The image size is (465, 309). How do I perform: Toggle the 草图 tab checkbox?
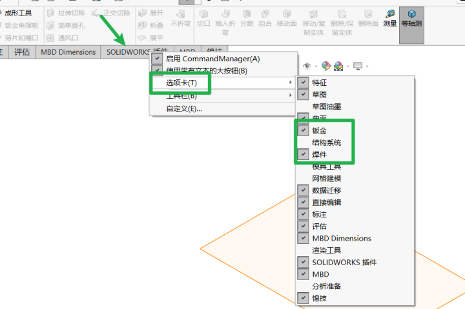(x=303, y=95)
